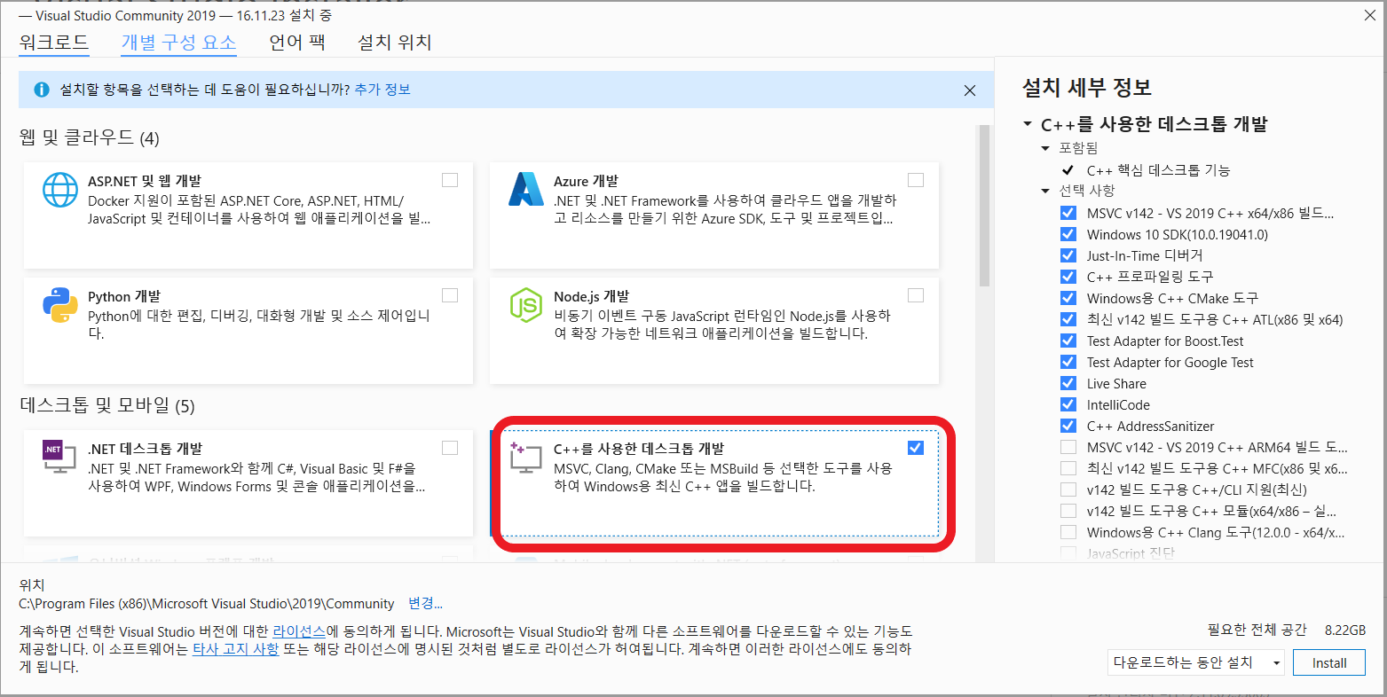The width and height of the screenshot is (1387, 697).
Task: Uncheck C++ 프로파일링 도구 option
Action: coord(1068,277)
